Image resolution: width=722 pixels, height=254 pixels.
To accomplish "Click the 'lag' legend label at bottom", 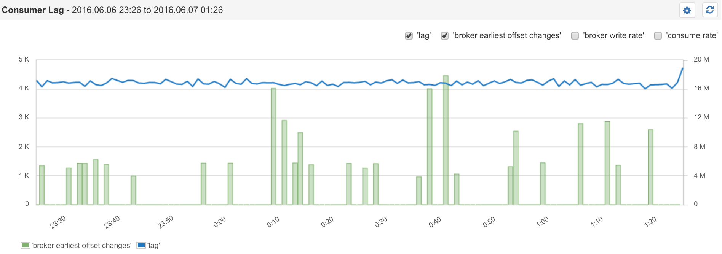I will 154,246.
